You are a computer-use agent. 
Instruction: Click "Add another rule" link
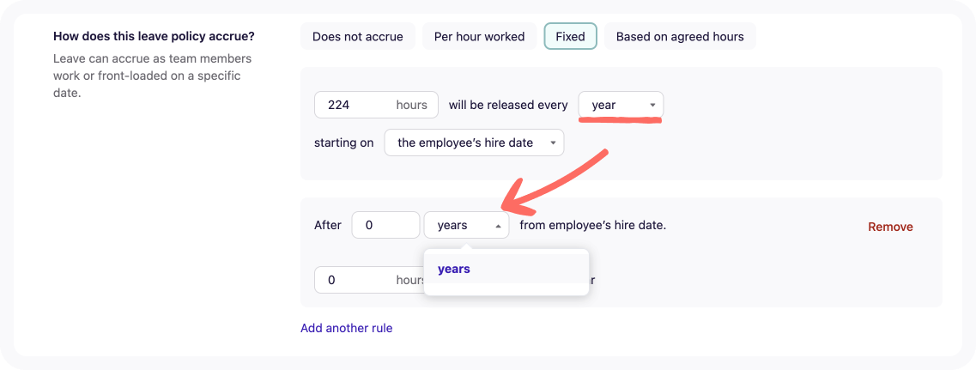(346, 328)
